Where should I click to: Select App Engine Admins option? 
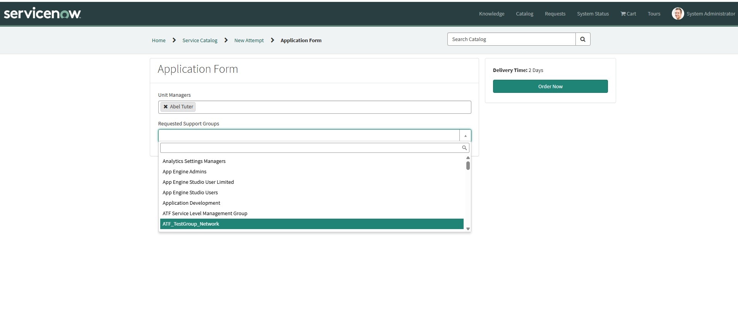312,171
